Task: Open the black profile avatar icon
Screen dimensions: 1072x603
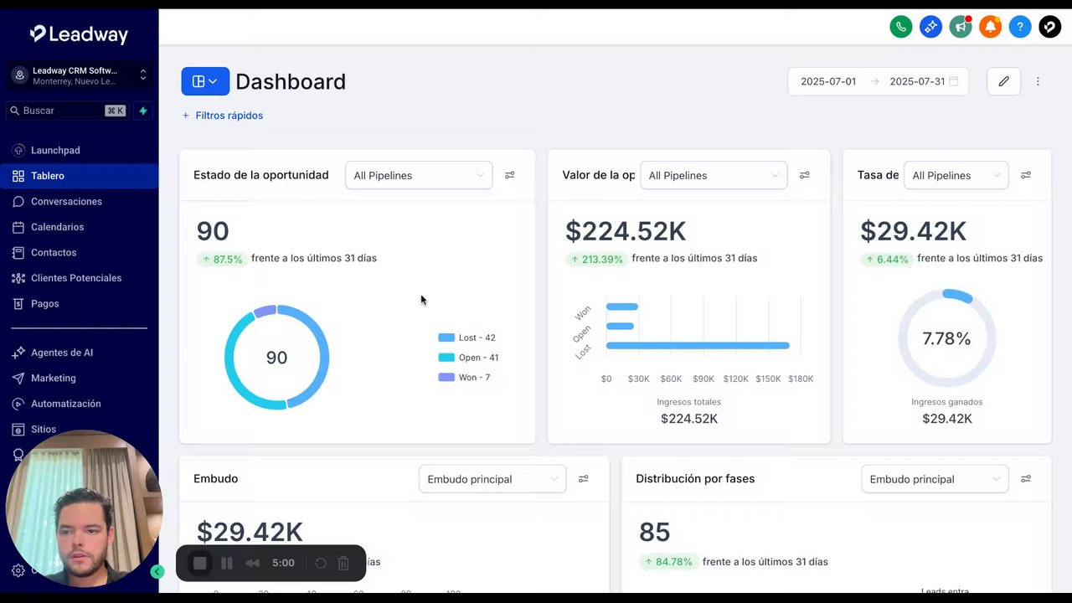Action: (x=1050, y=27)
